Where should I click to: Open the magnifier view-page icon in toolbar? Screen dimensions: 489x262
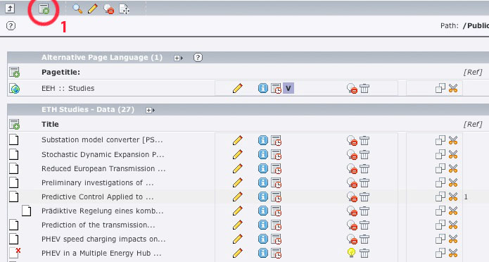(x=77, y=8)
